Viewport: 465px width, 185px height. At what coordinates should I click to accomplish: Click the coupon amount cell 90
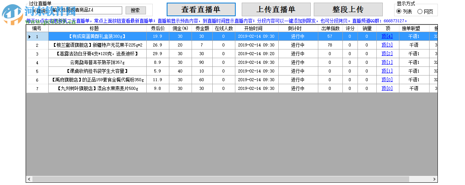click(202, 62)
